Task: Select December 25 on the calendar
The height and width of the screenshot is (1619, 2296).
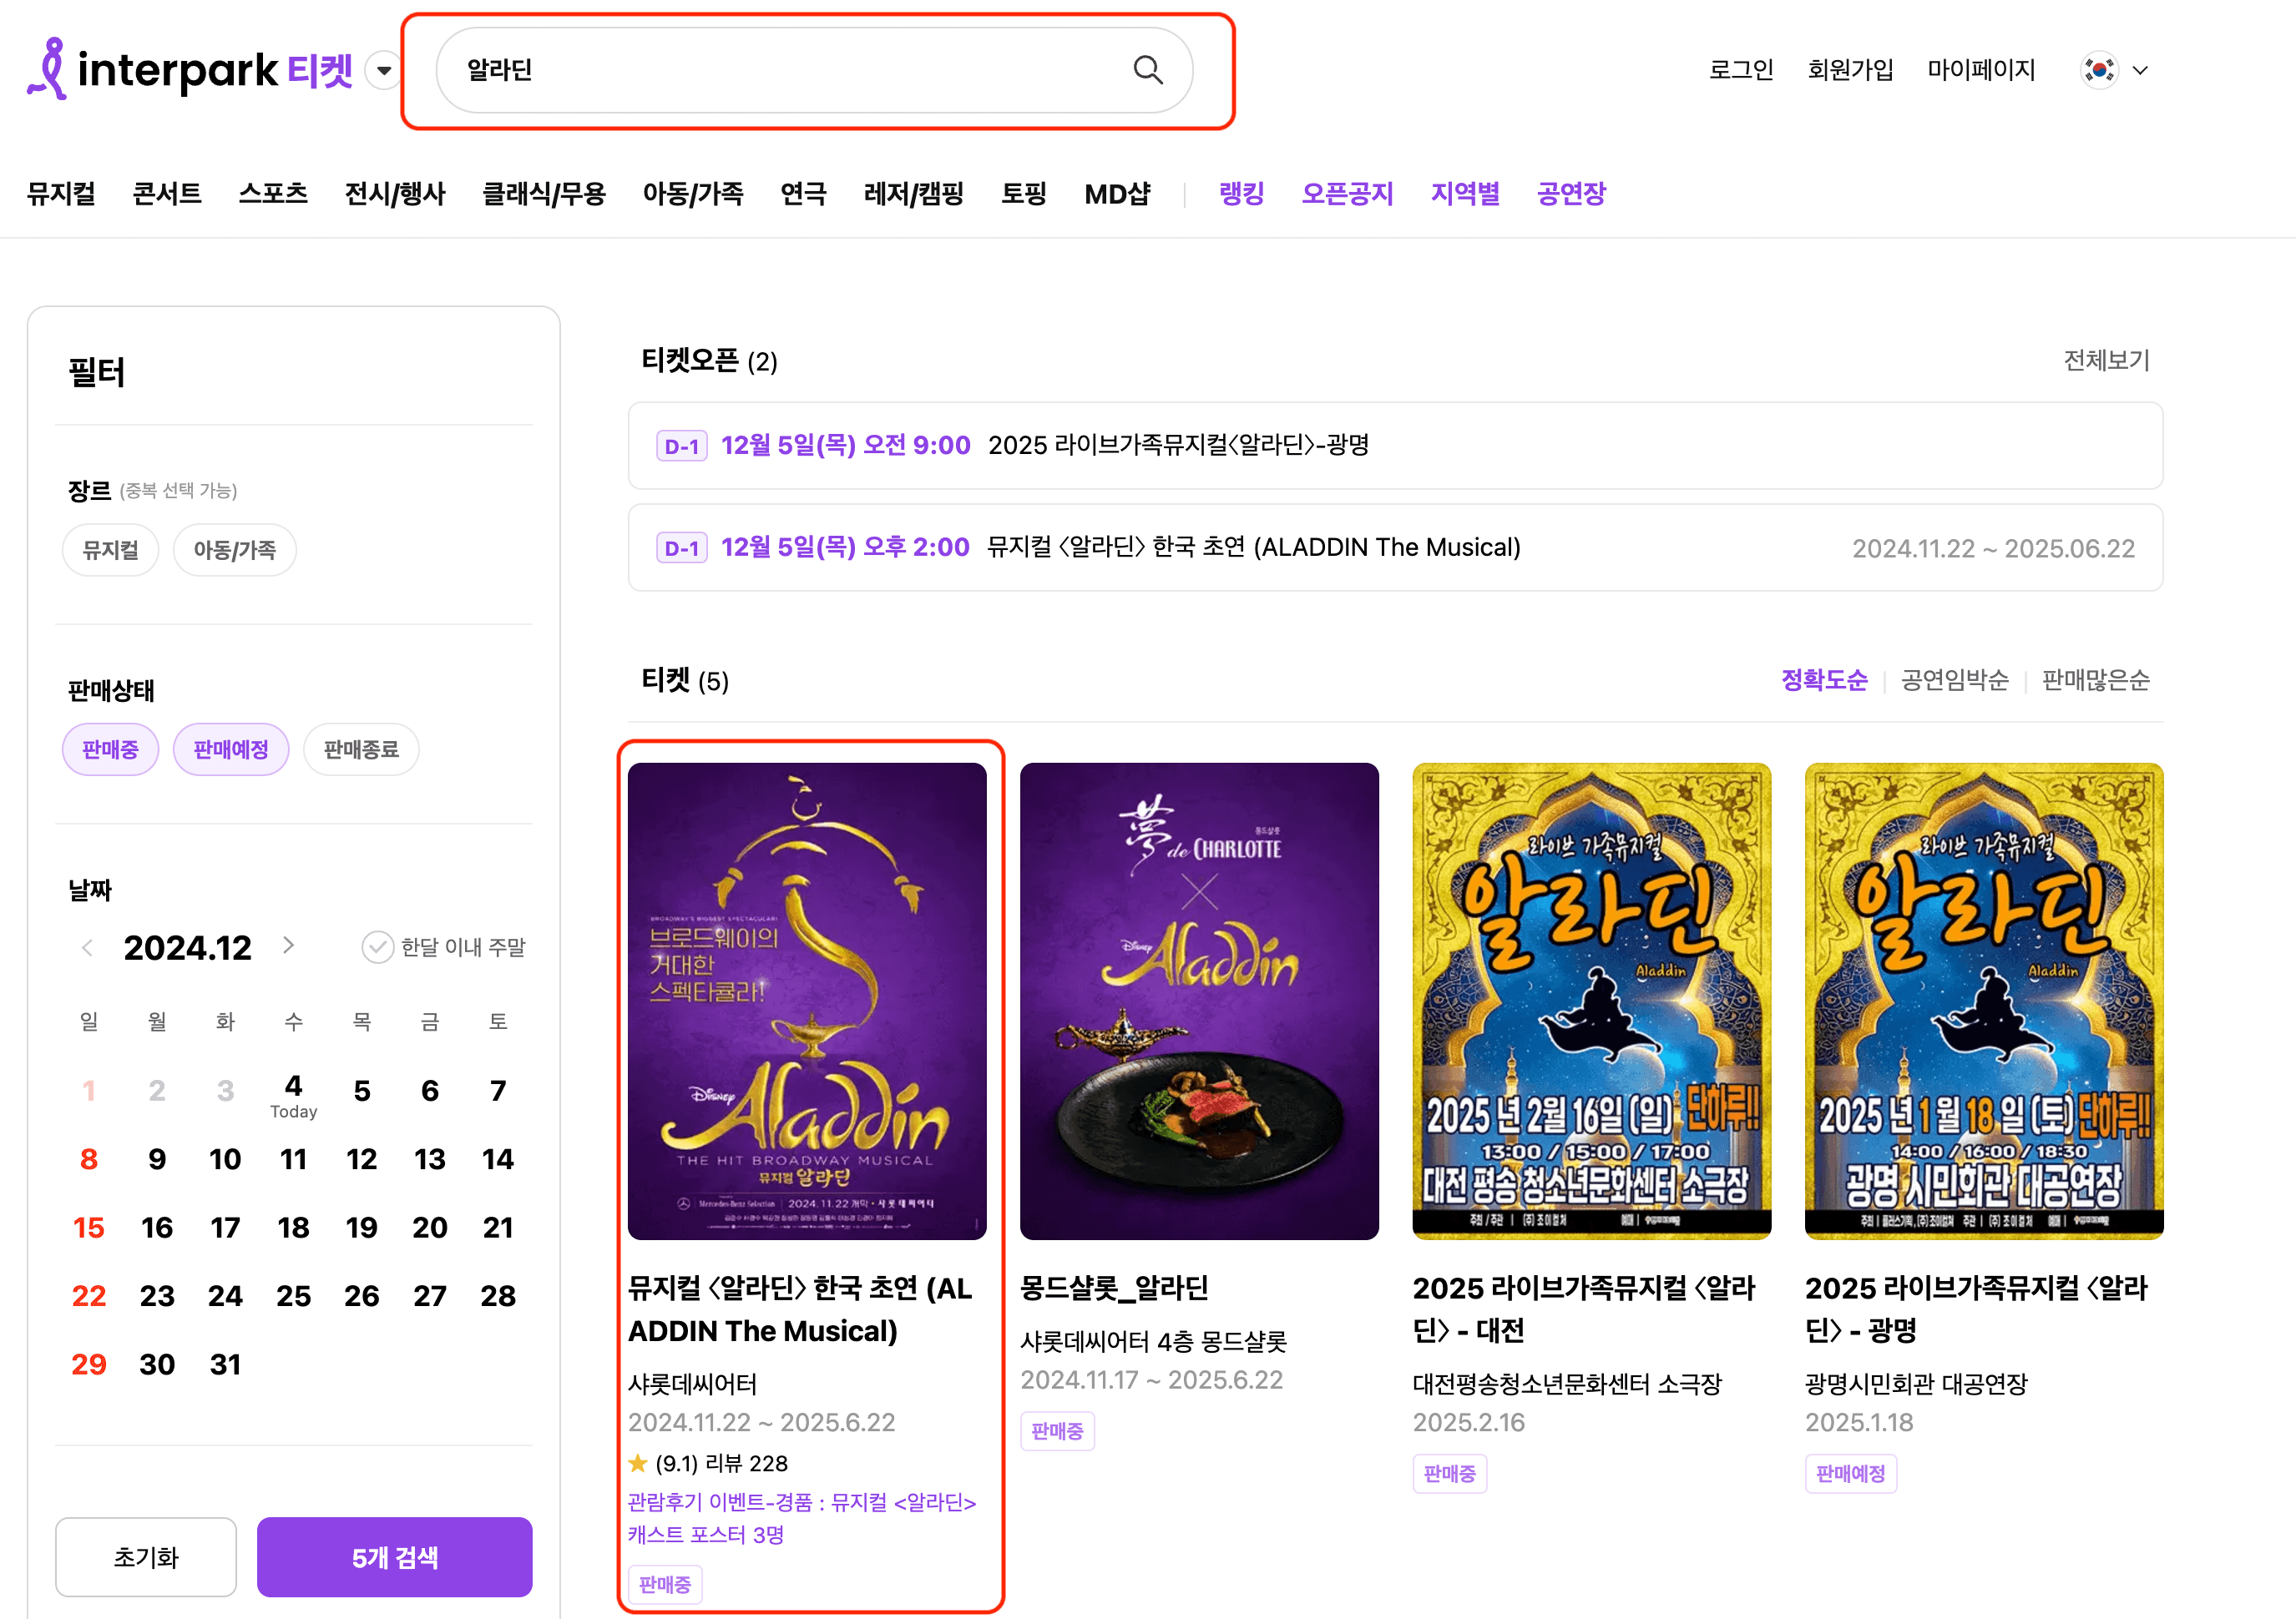Action: [293, 1295]
